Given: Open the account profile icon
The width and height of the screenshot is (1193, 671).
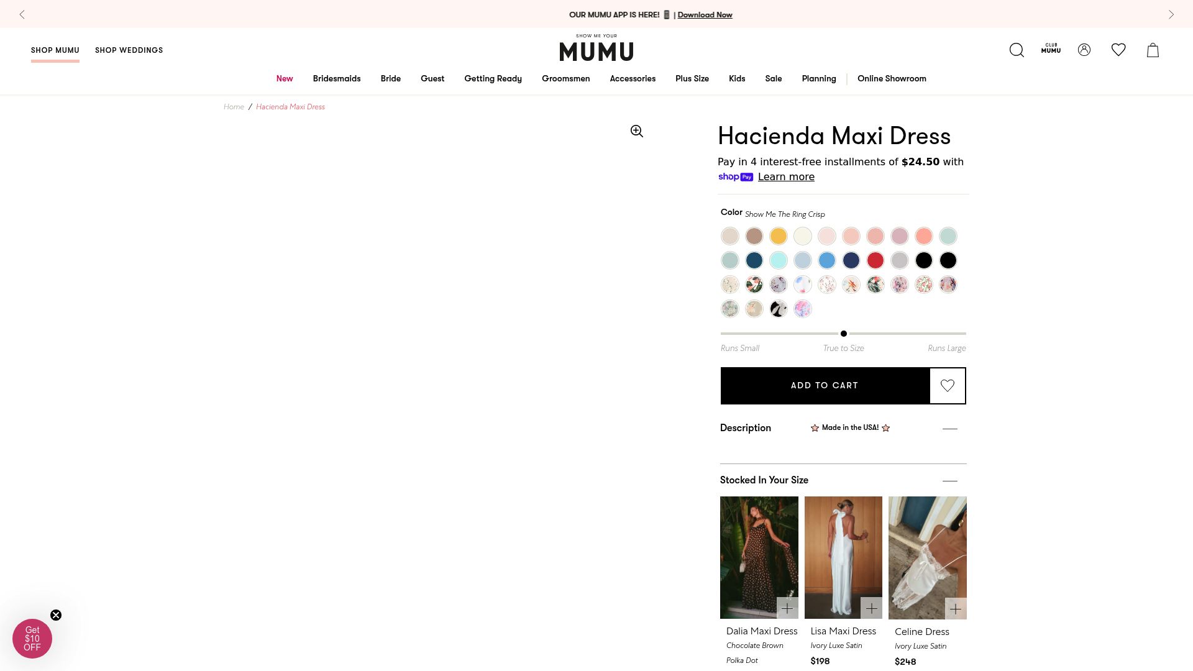Looking at the screenshot, I should pos(1084,50).
